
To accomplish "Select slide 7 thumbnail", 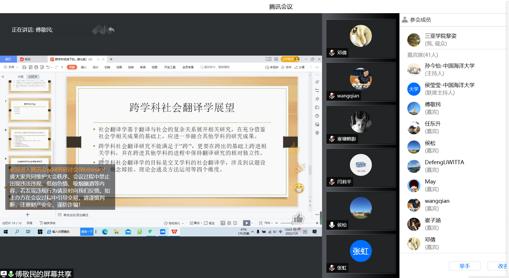I will point(30,110).
